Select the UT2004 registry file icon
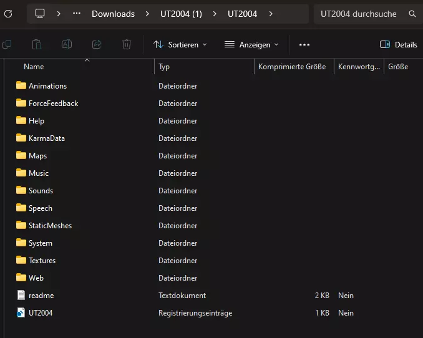Screen dimensions: 423x338 tap(21, 313)
